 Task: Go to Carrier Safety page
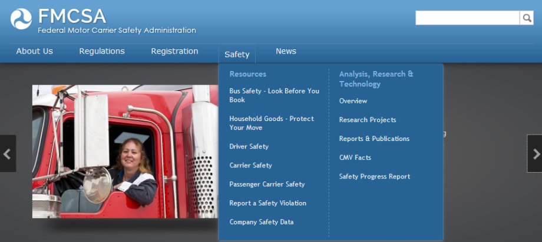[x=250, y=166]
